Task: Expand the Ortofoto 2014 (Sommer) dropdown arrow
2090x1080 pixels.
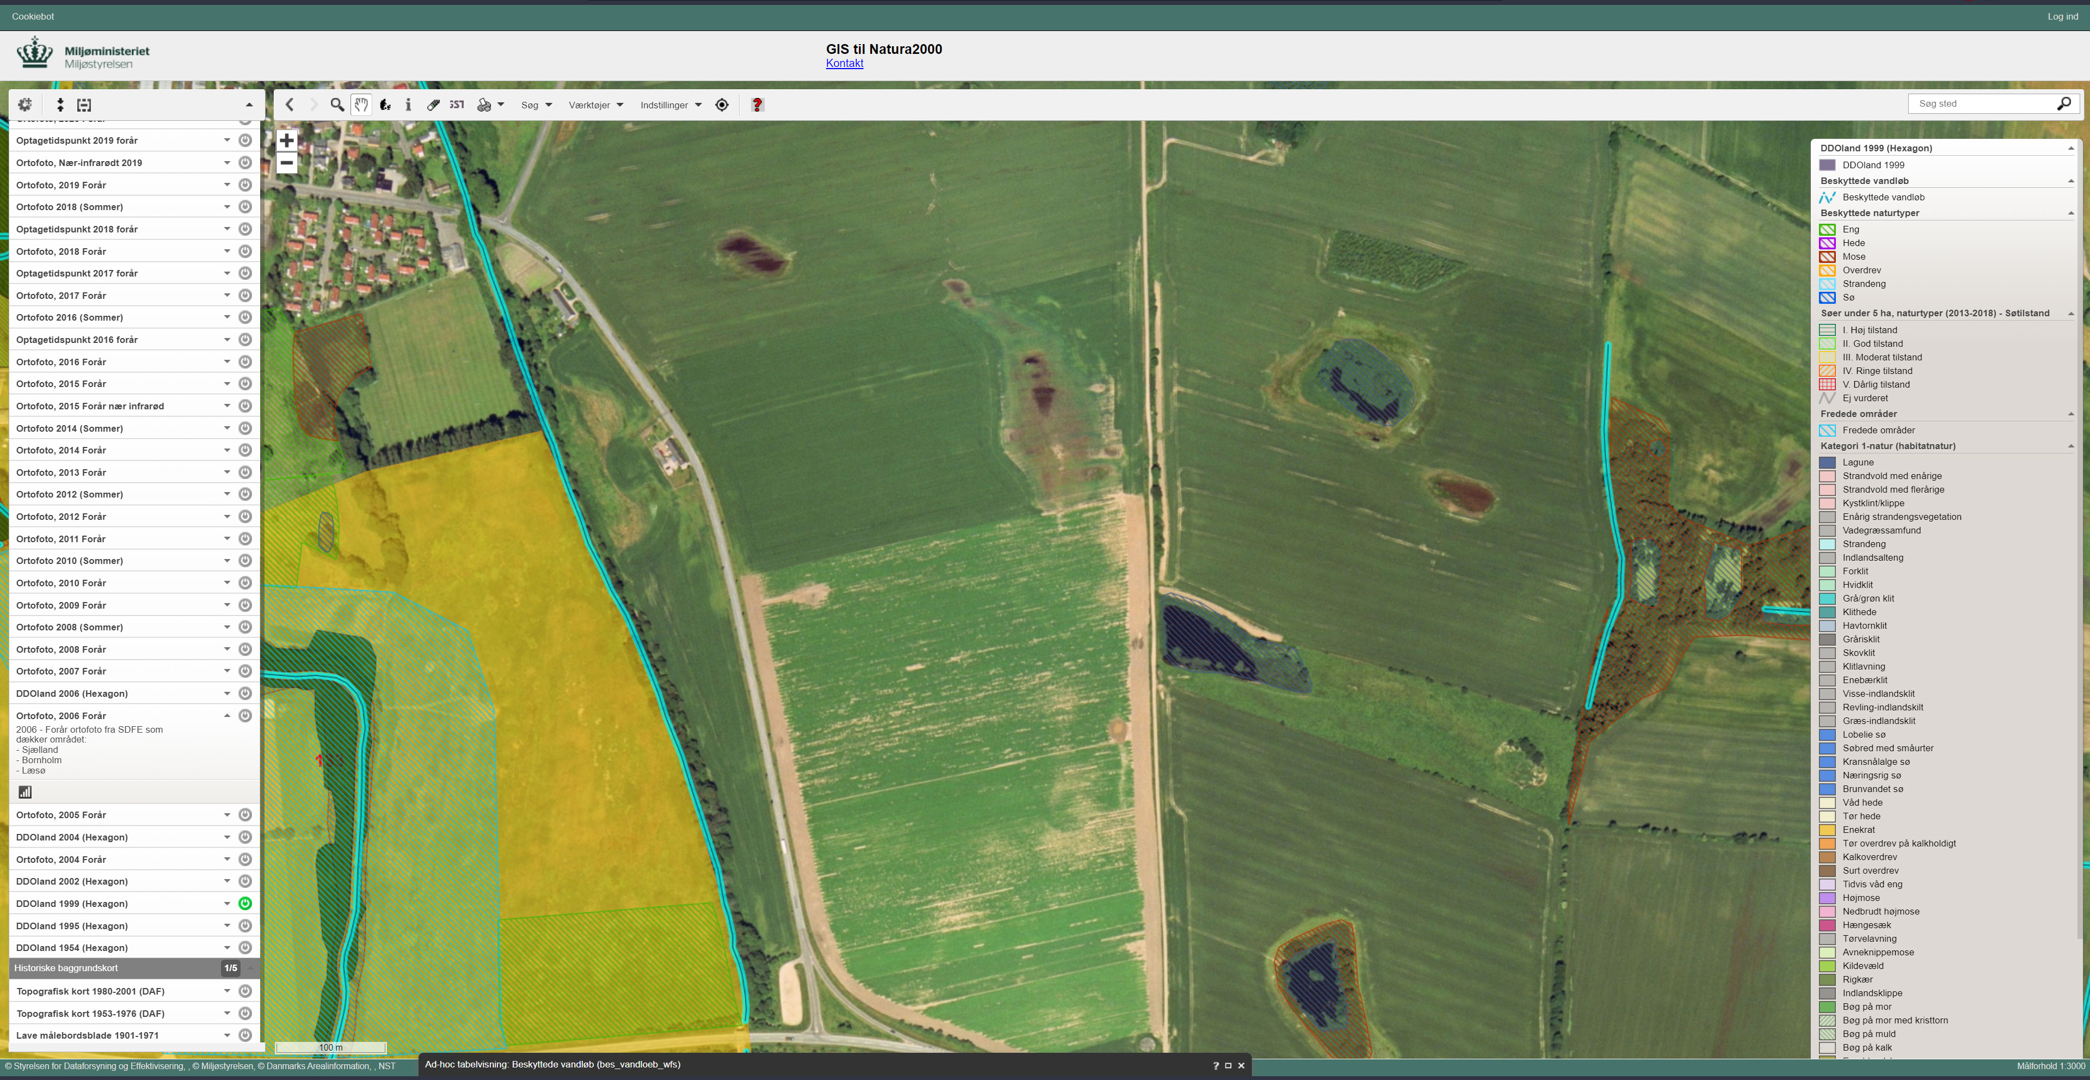Action: [x=227, y=428]
